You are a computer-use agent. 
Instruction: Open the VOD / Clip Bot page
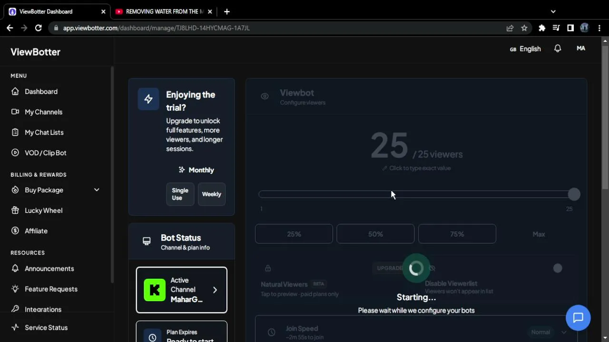tap(45, 153)
